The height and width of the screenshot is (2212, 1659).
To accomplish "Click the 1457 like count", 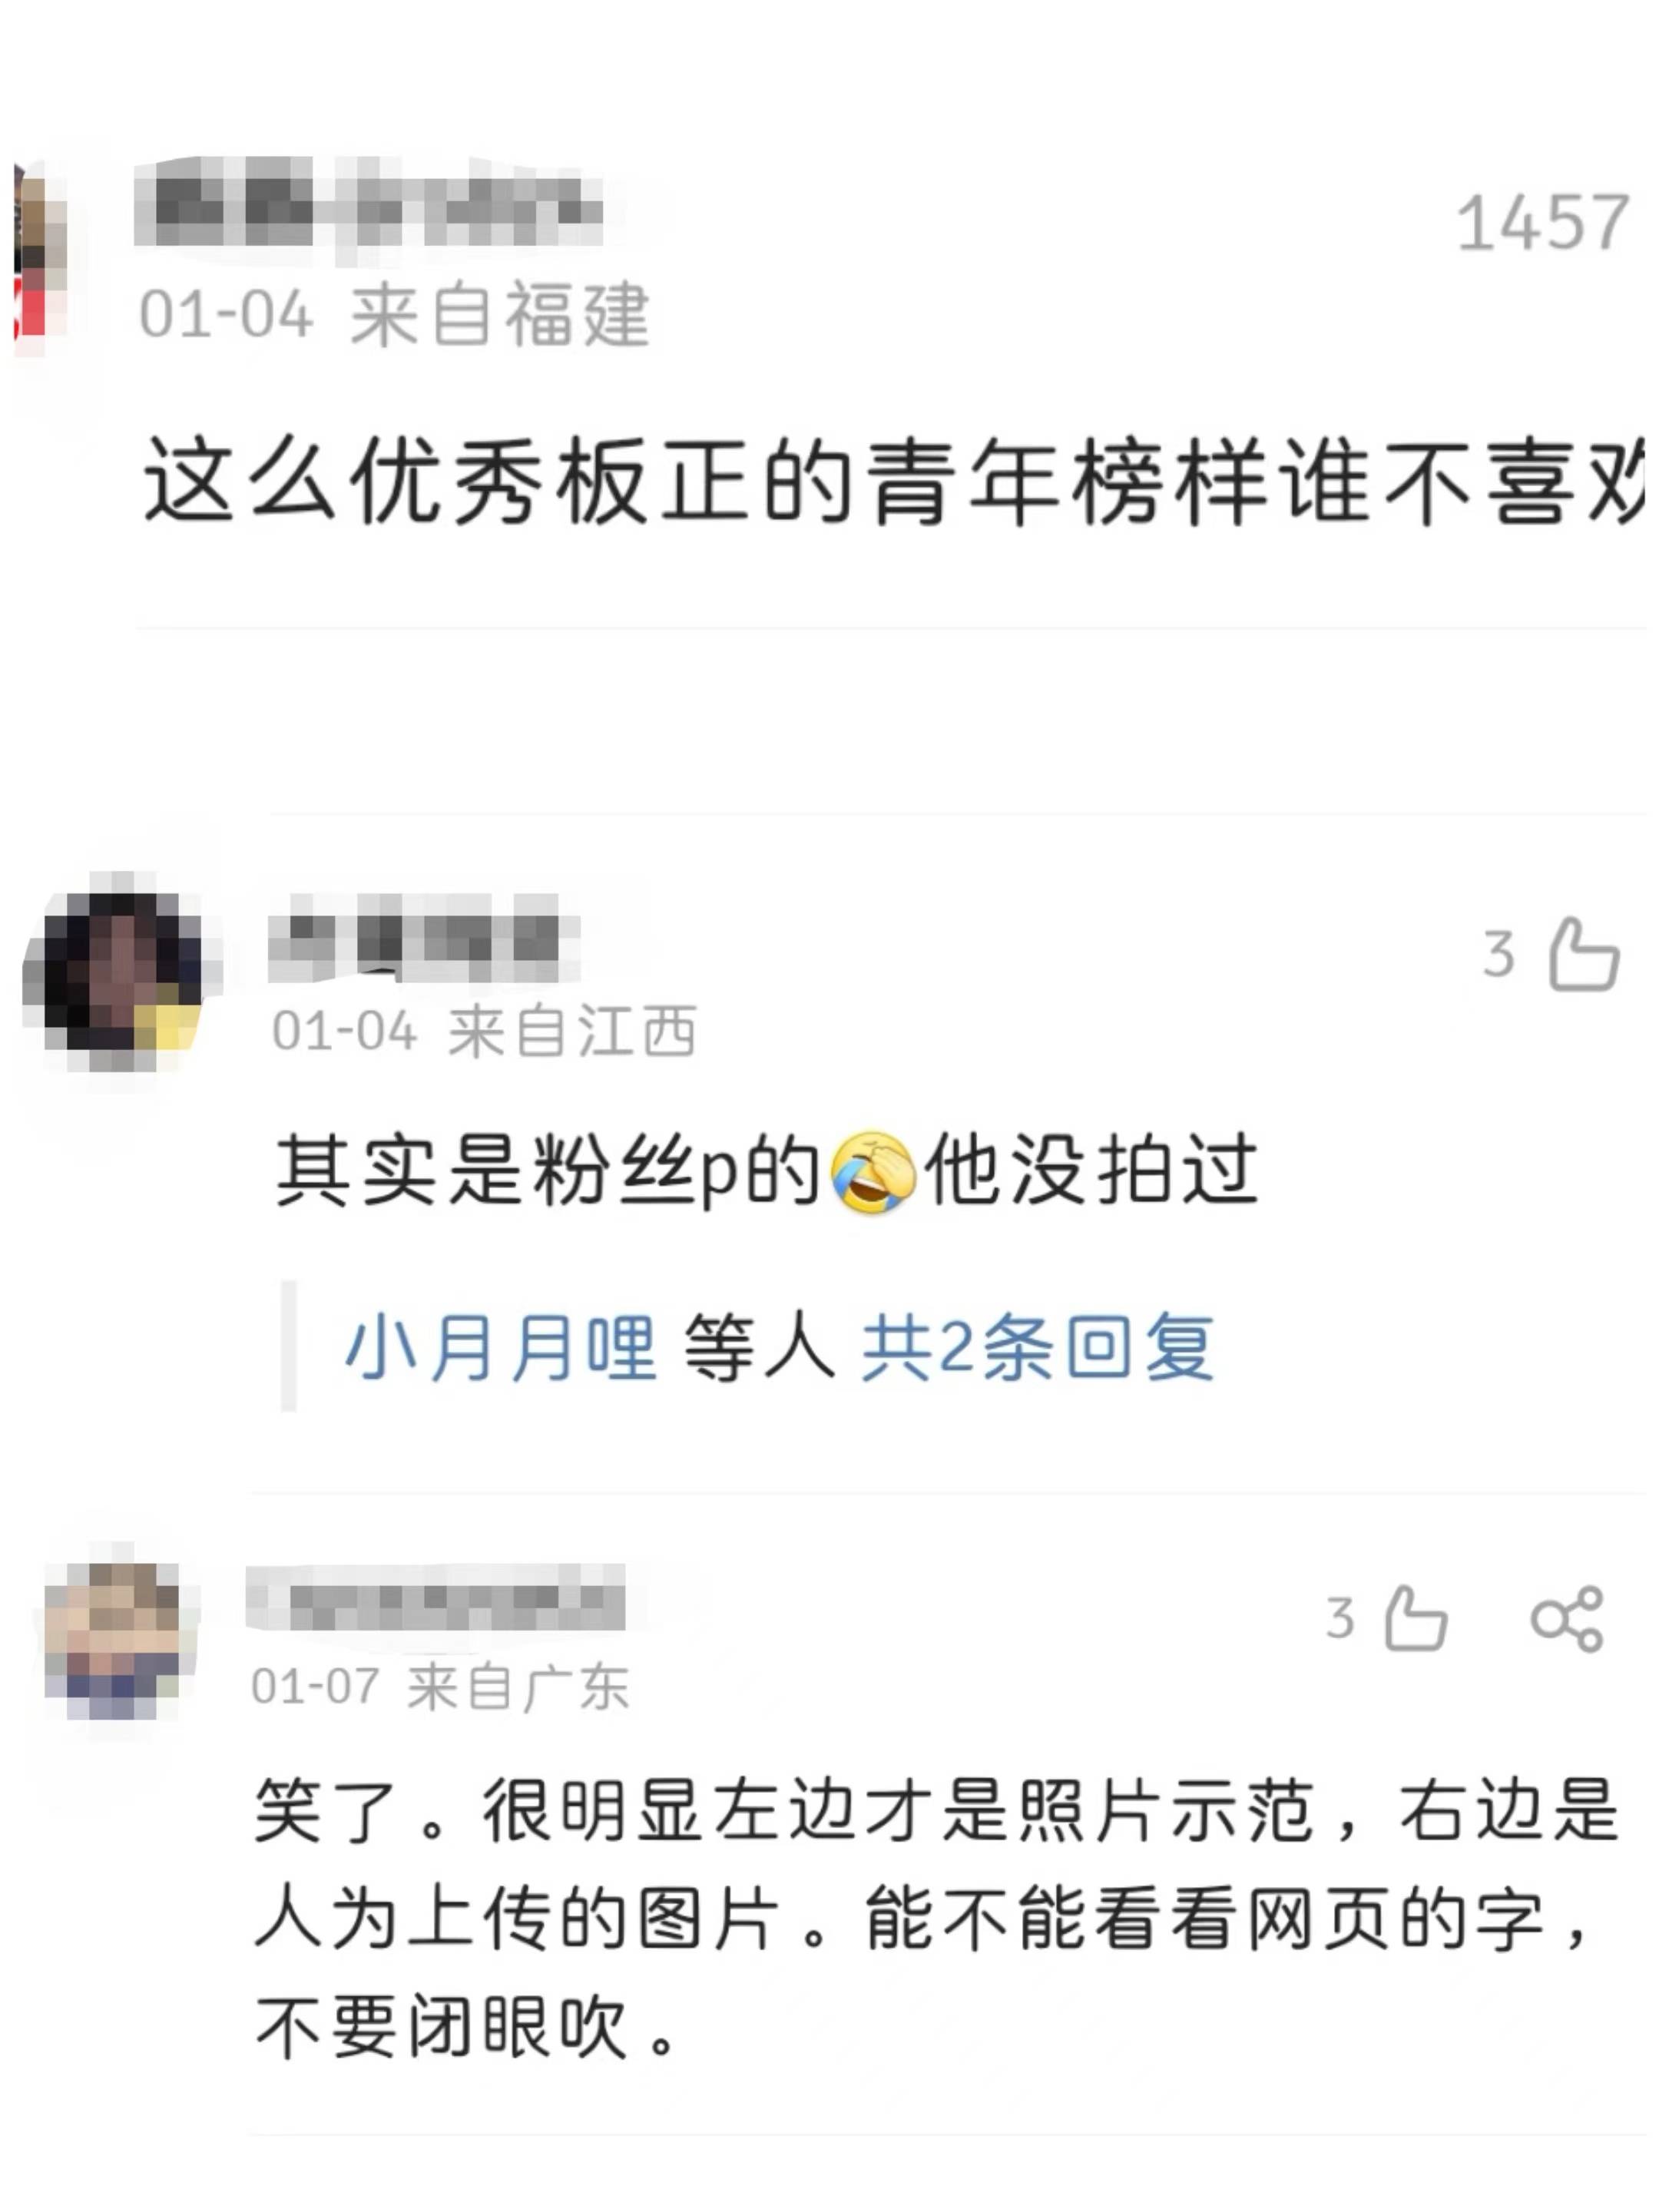I will tap(1543, 222).
